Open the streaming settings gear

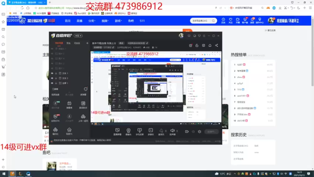click(199, 132)
